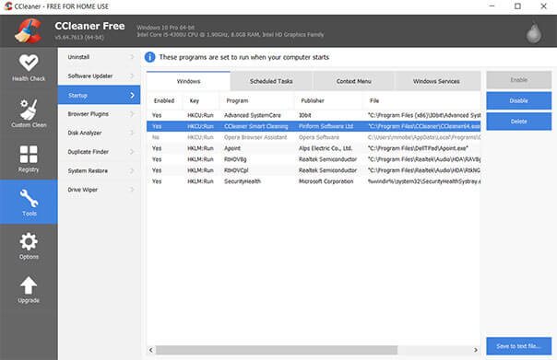Screen dimensions: 557x360
Task: Click the Delete button
Action: (518, 122)
